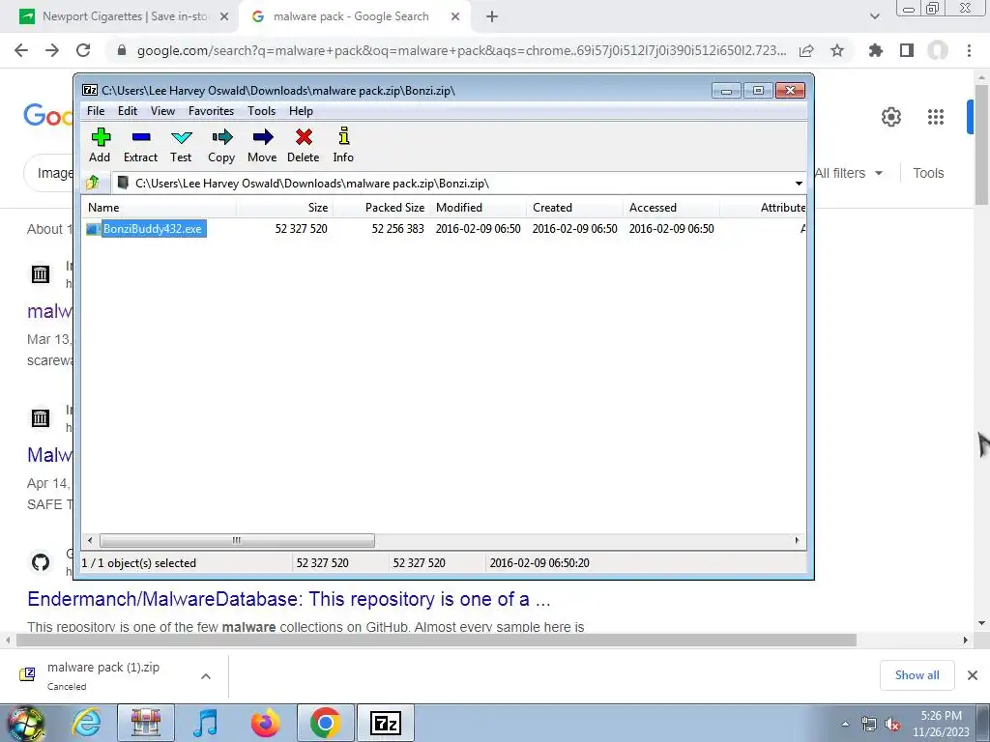Go forward in Chrome
Viewport: 990px width, 742px height.
pos(52,50)
